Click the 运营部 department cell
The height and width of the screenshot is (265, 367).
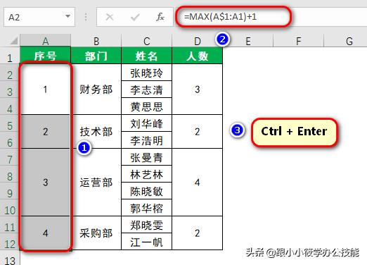pyautogui.click(x=96, y=183)
